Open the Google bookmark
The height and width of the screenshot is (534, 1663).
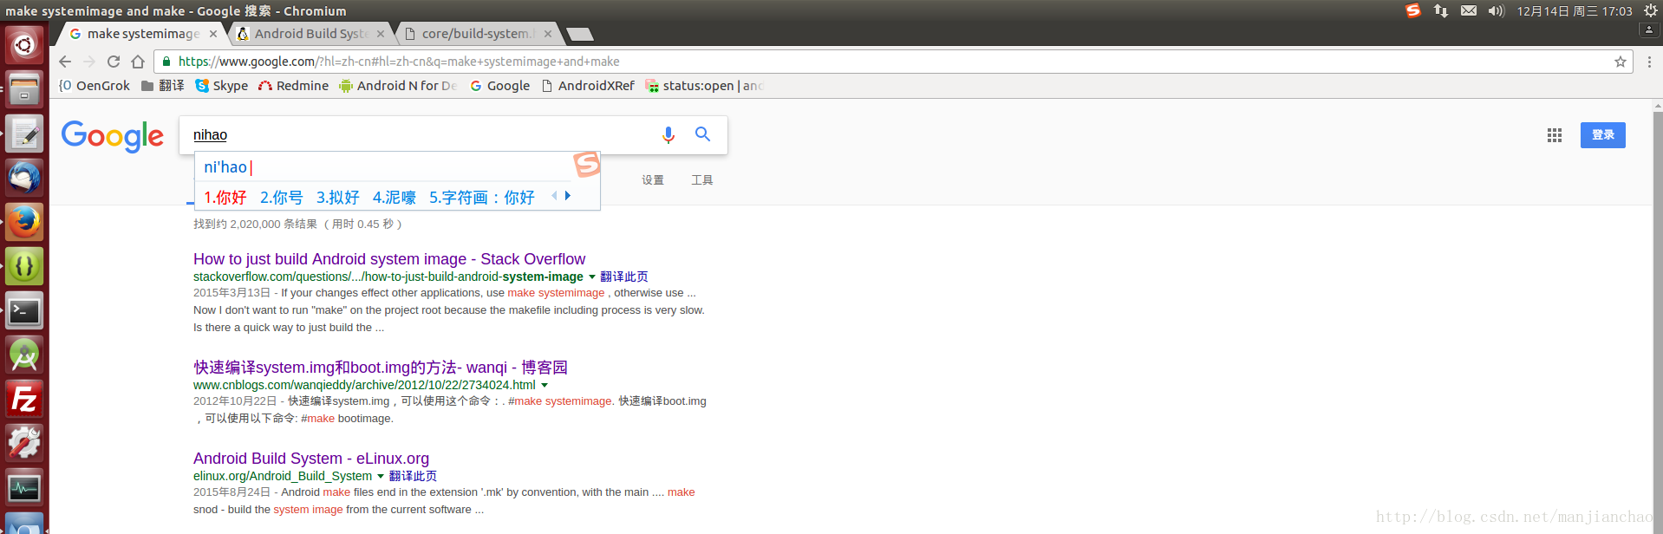tap(499, 86)
